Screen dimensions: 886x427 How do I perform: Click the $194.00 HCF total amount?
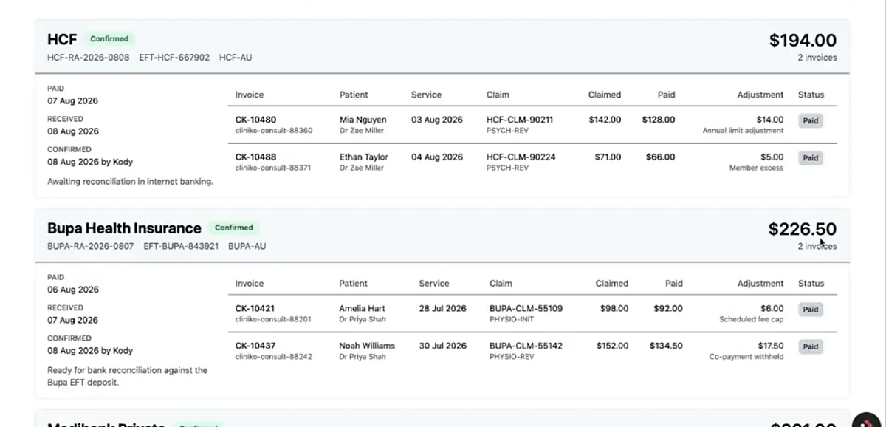[803, 41]
